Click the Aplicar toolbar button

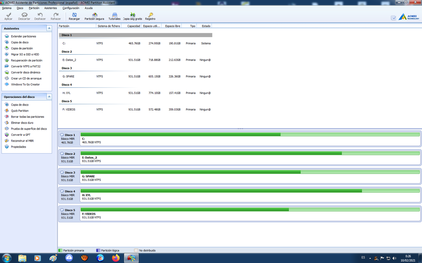coord(8,16)
